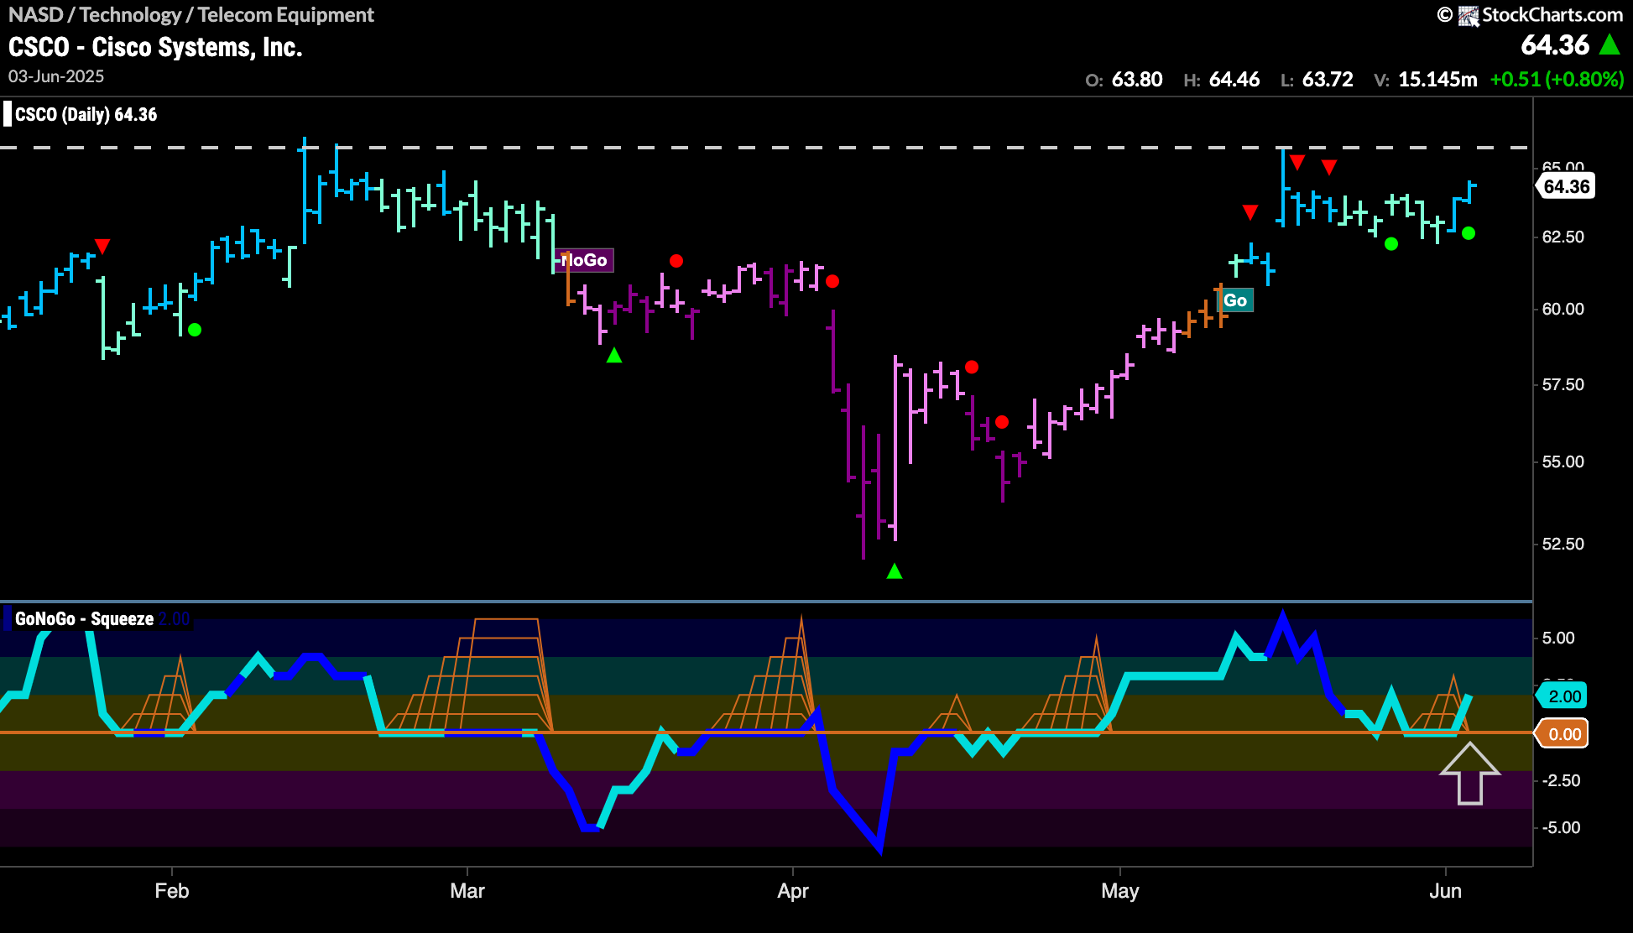Click the 64.36 price axis label
The image size is (1633, 933).
click(x=1567, y=186)
